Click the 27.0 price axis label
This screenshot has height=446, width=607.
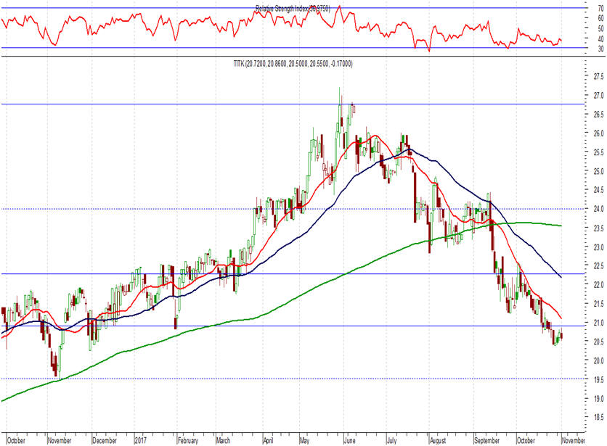point(598,95)
